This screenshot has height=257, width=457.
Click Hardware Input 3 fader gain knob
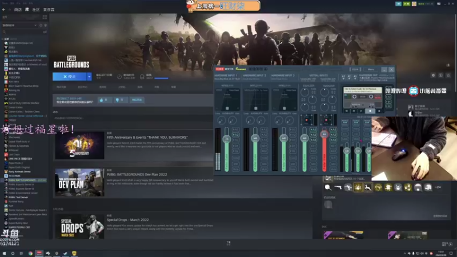(x=284, y=138)
